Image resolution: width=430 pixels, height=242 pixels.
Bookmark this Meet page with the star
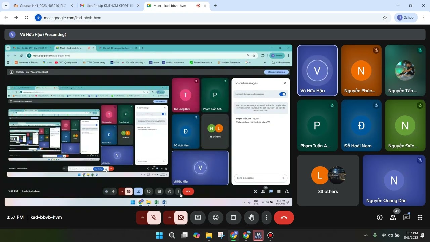click(x=385, y=18)
